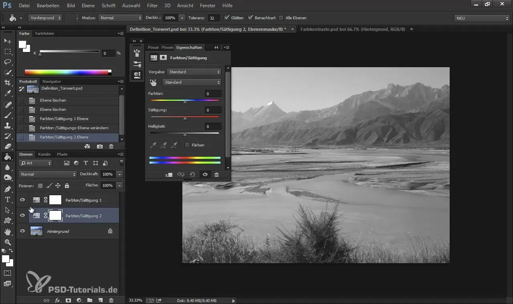Image resolution: width=513 pixels, height=304 pixels.
Task: Switch to the Navigator tab
Action: click(52, 82)
